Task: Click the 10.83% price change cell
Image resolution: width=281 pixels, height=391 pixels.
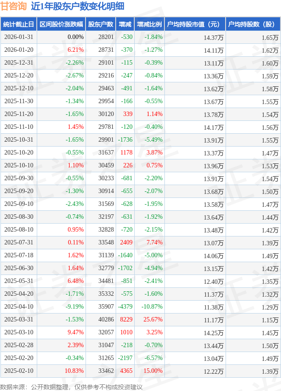Action: pos(74,371)
